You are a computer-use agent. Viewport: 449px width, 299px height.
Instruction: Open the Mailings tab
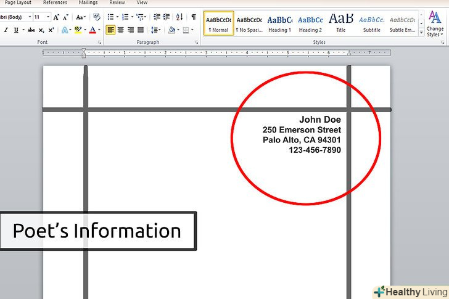coord(88,2)
